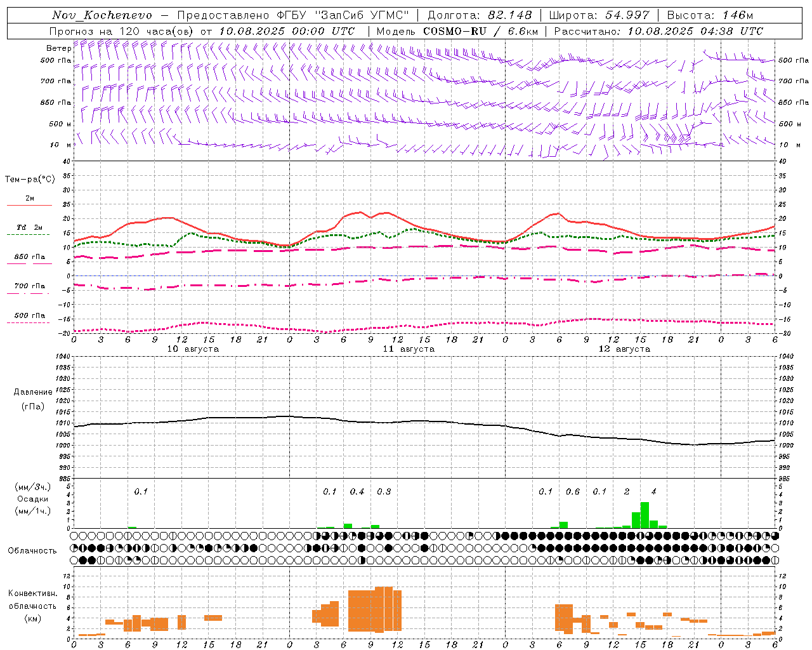Click the '(мм/1ч.)' precipitation unit label

[32, 511]
